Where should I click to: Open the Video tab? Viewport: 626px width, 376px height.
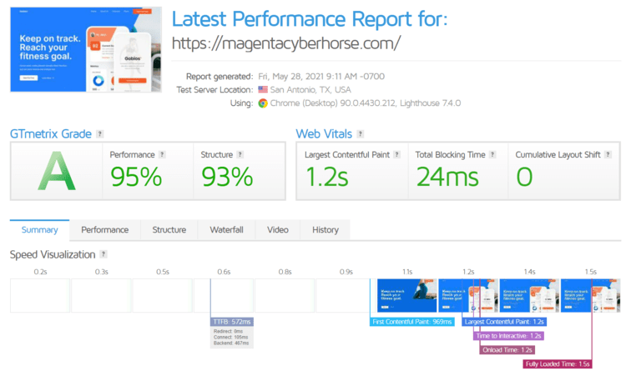[278, 230]
